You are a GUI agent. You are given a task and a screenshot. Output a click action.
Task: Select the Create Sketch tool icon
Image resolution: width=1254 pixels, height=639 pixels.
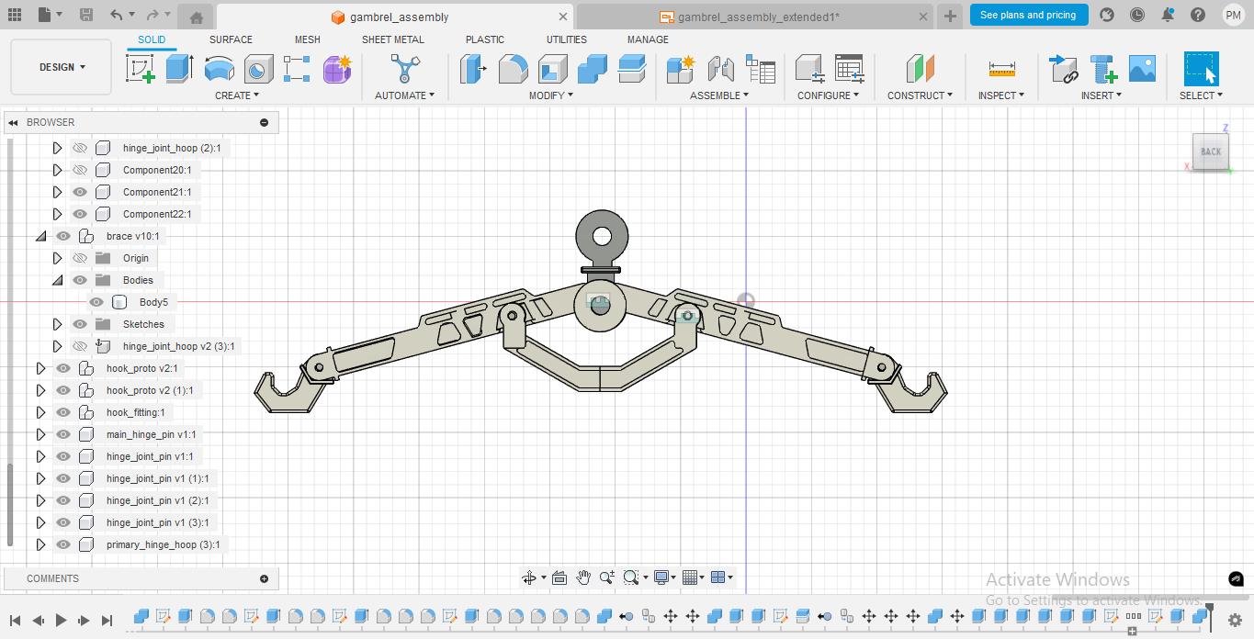[x=141, y=69]
